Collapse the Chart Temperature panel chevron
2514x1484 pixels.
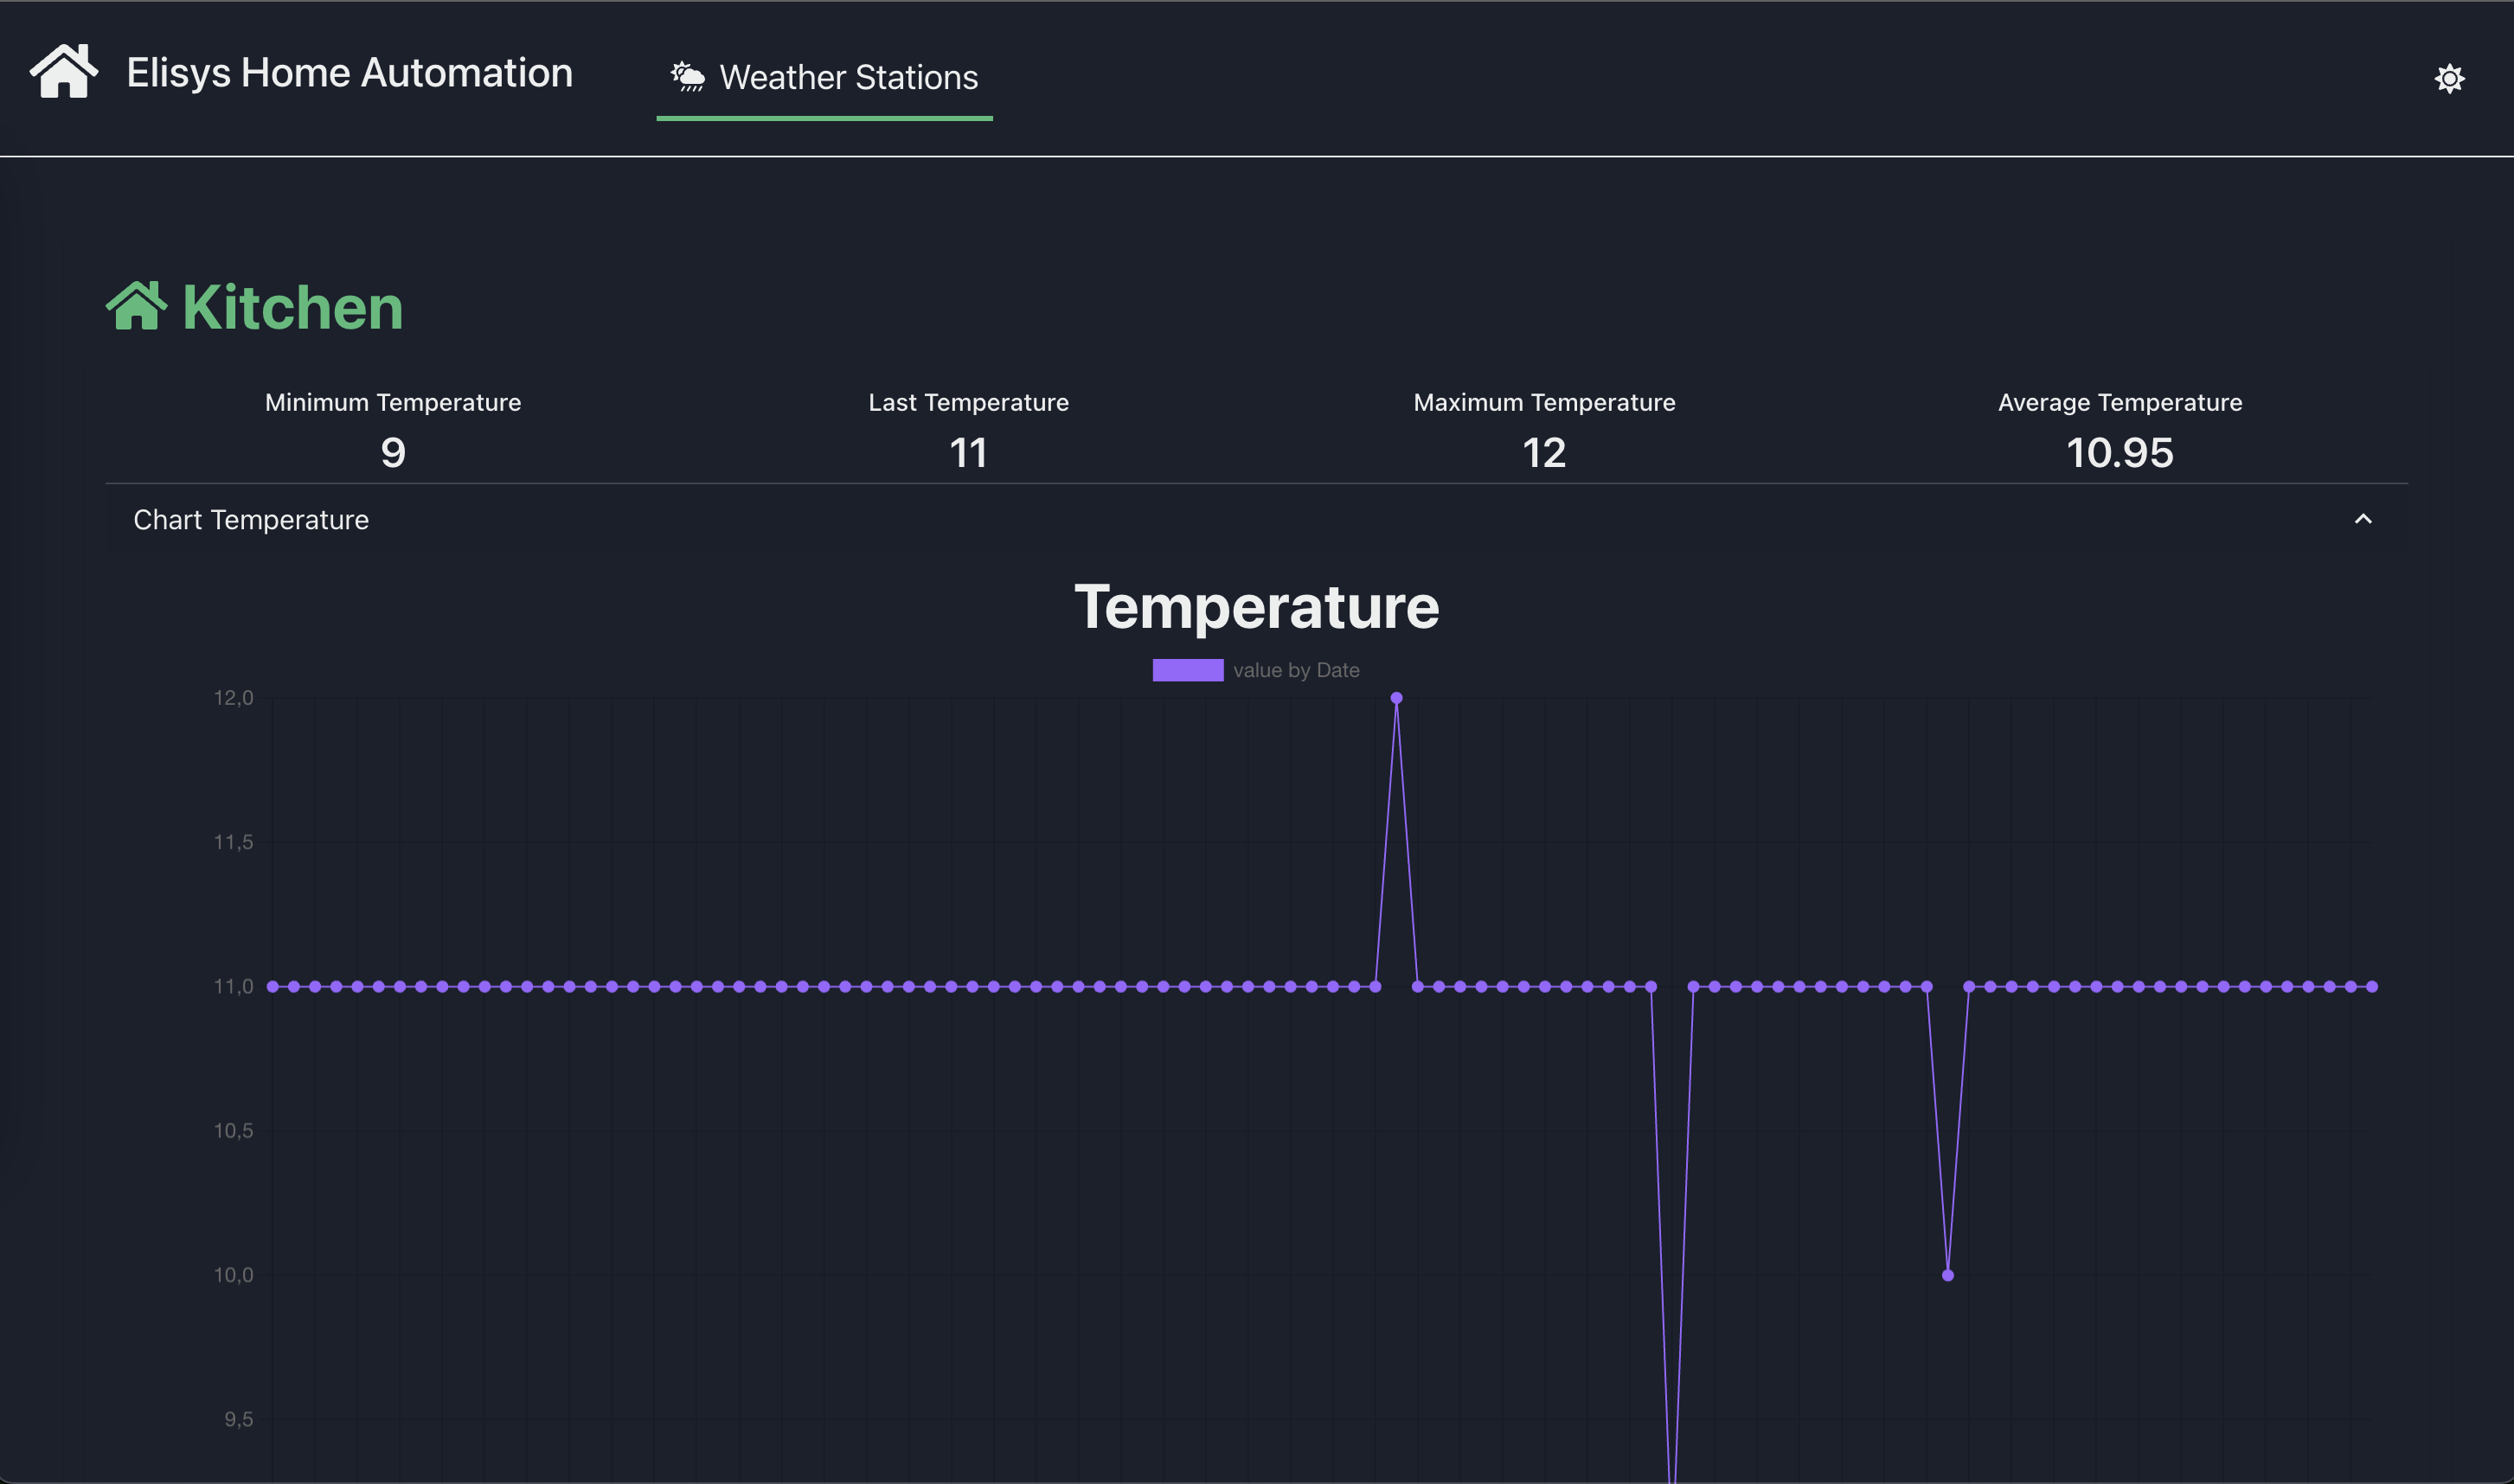tap(2363, 519)
